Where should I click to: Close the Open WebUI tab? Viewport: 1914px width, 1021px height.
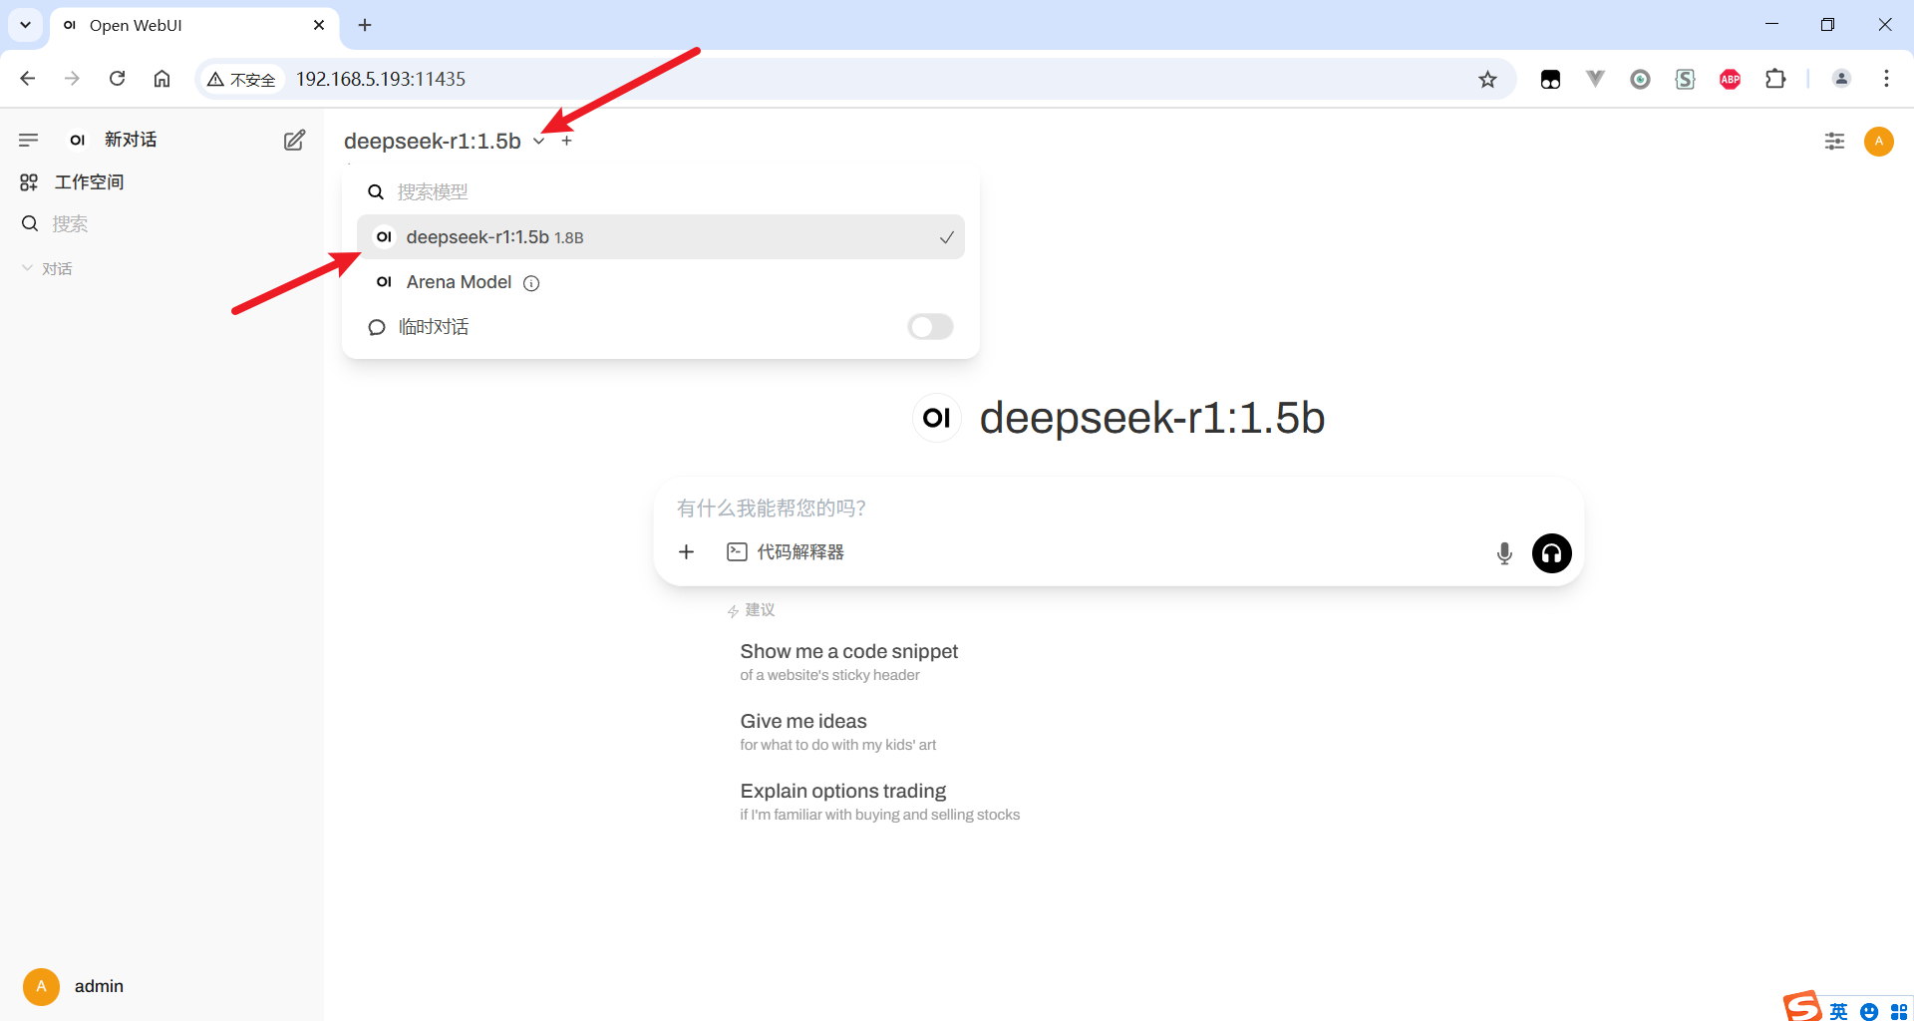(319, 25)
